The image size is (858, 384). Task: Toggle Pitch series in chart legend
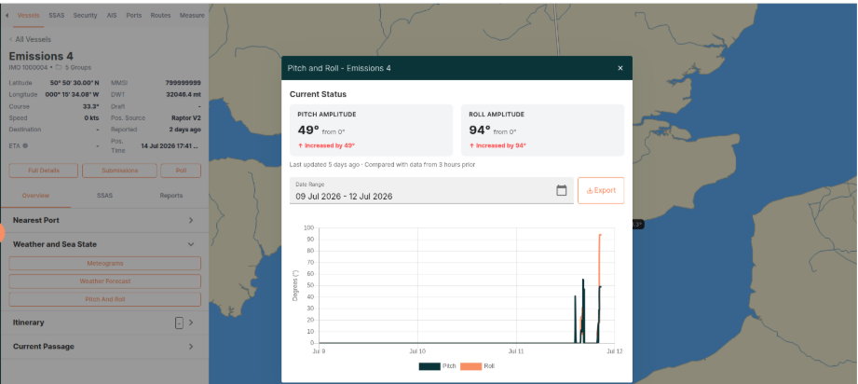click(438, 366)
